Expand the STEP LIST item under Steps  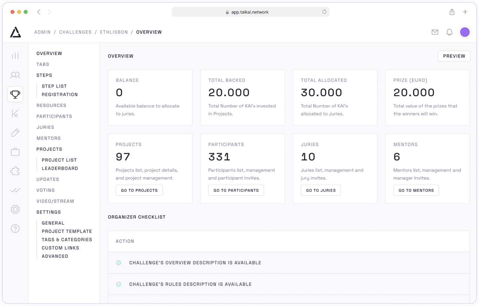[55, 86]
